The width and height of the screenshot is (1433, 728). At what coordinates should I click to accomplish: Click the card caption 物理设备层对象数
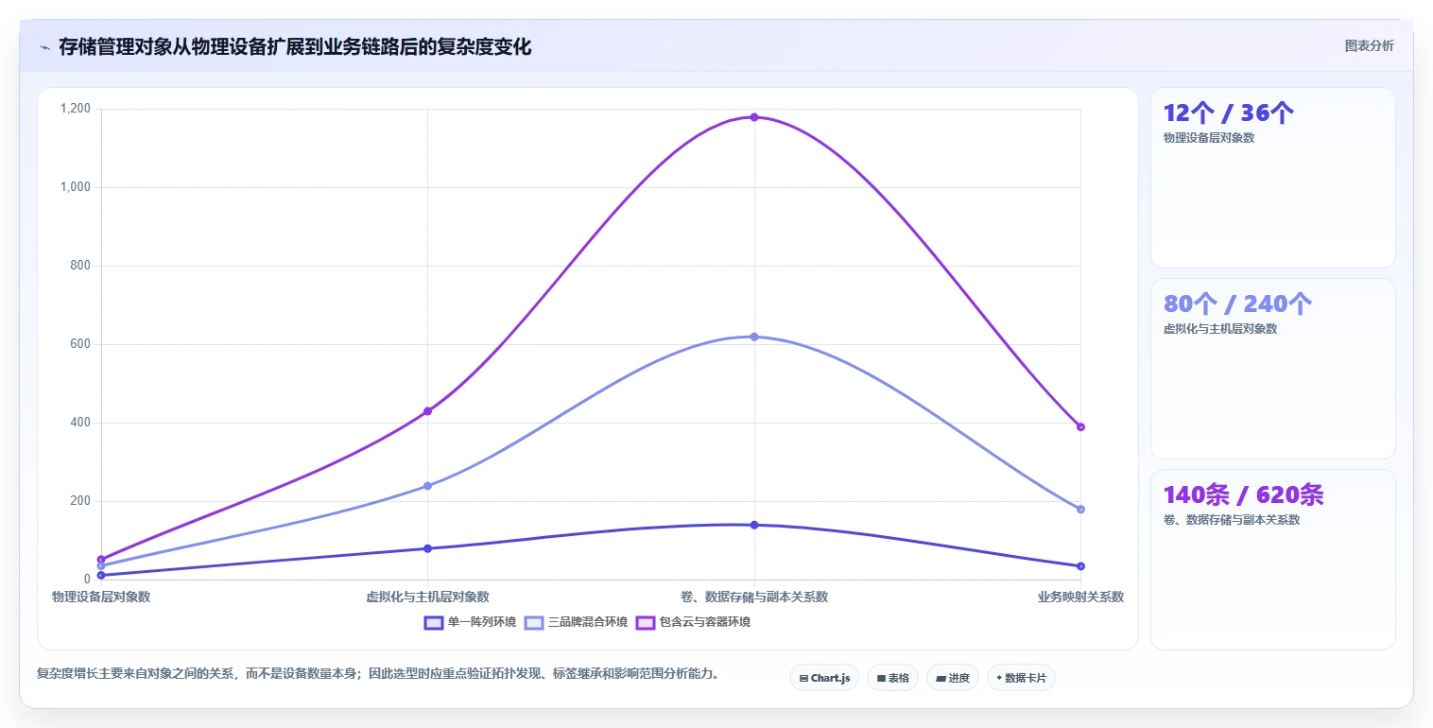tap(1209, 138)
